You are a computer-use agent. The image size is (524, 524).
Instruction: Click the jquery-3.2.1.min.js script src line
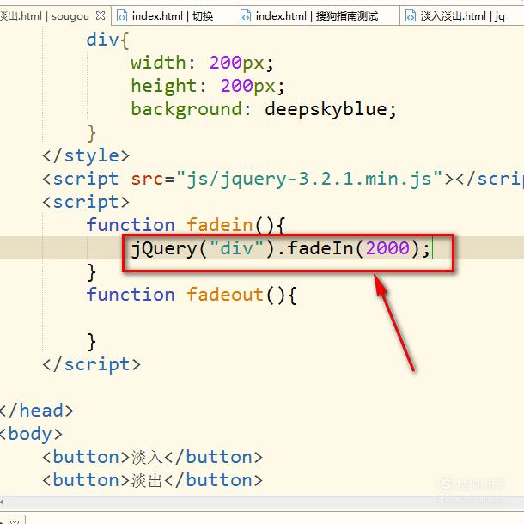click(283, 179)
